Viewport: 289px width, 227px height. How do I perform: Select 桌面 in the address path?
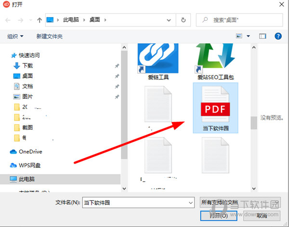point(95,20)
